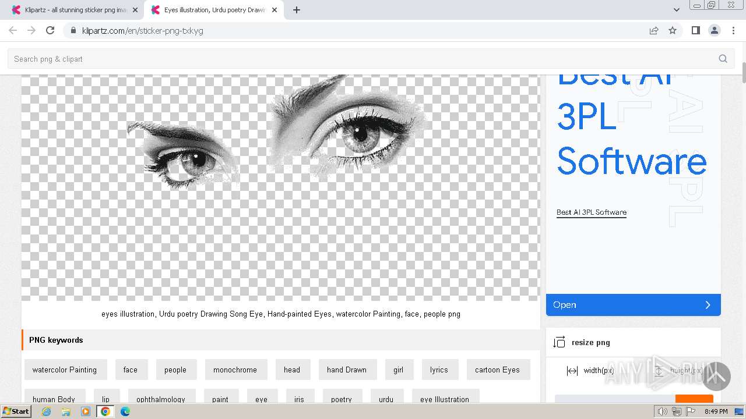Select the Eyes illustration Urdu poetry tab
Screen dimensions: 746x419
(x=213, y=10)
